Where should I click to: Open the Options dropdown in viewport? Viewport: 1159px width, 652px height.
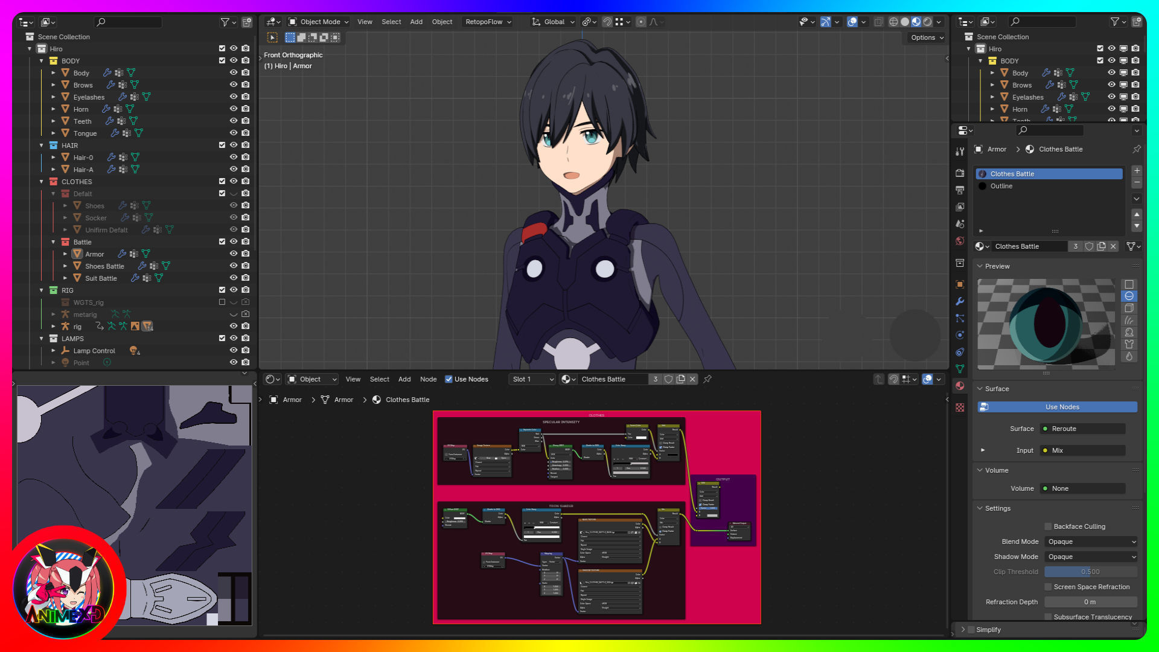927,37
